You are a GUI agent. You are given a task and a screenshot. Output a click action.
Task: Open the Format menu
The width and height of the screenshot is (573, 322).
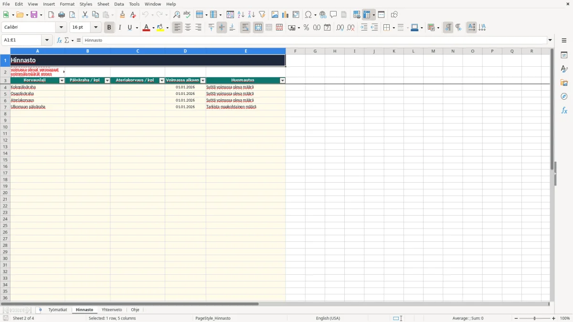click(67, 4)
